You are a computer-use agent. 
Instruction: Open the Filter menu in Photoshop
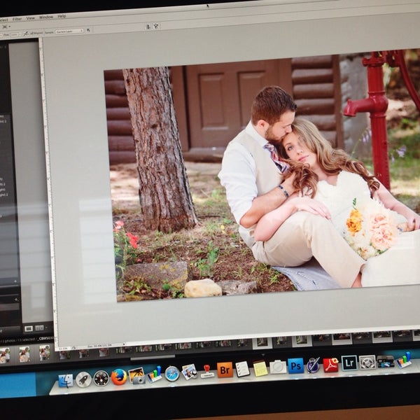(17, 19)
